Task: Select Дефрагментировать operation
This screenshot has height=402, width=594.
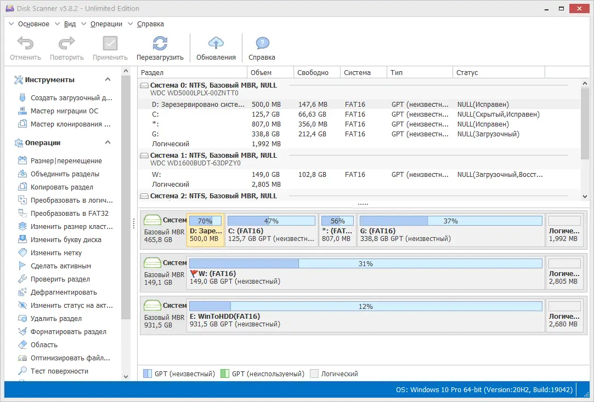Action: 64,292
